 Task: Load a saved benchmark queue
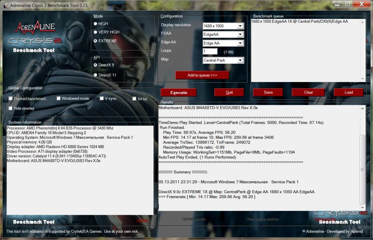(x=348, y=92)
